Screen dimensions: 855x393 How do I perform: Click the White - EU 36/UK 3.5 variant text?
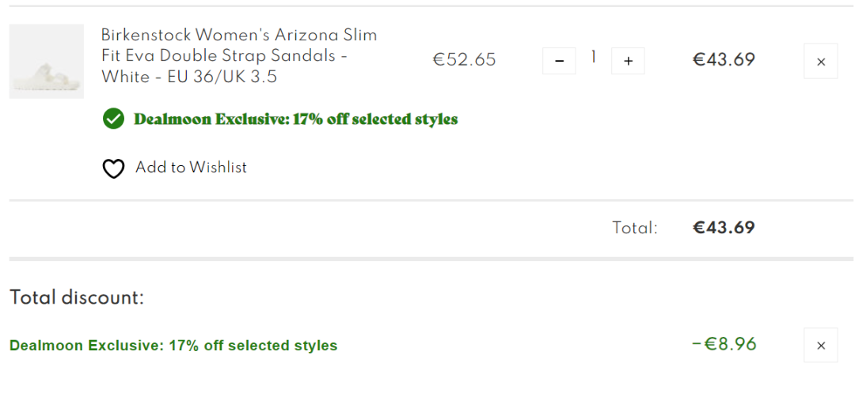190,77
